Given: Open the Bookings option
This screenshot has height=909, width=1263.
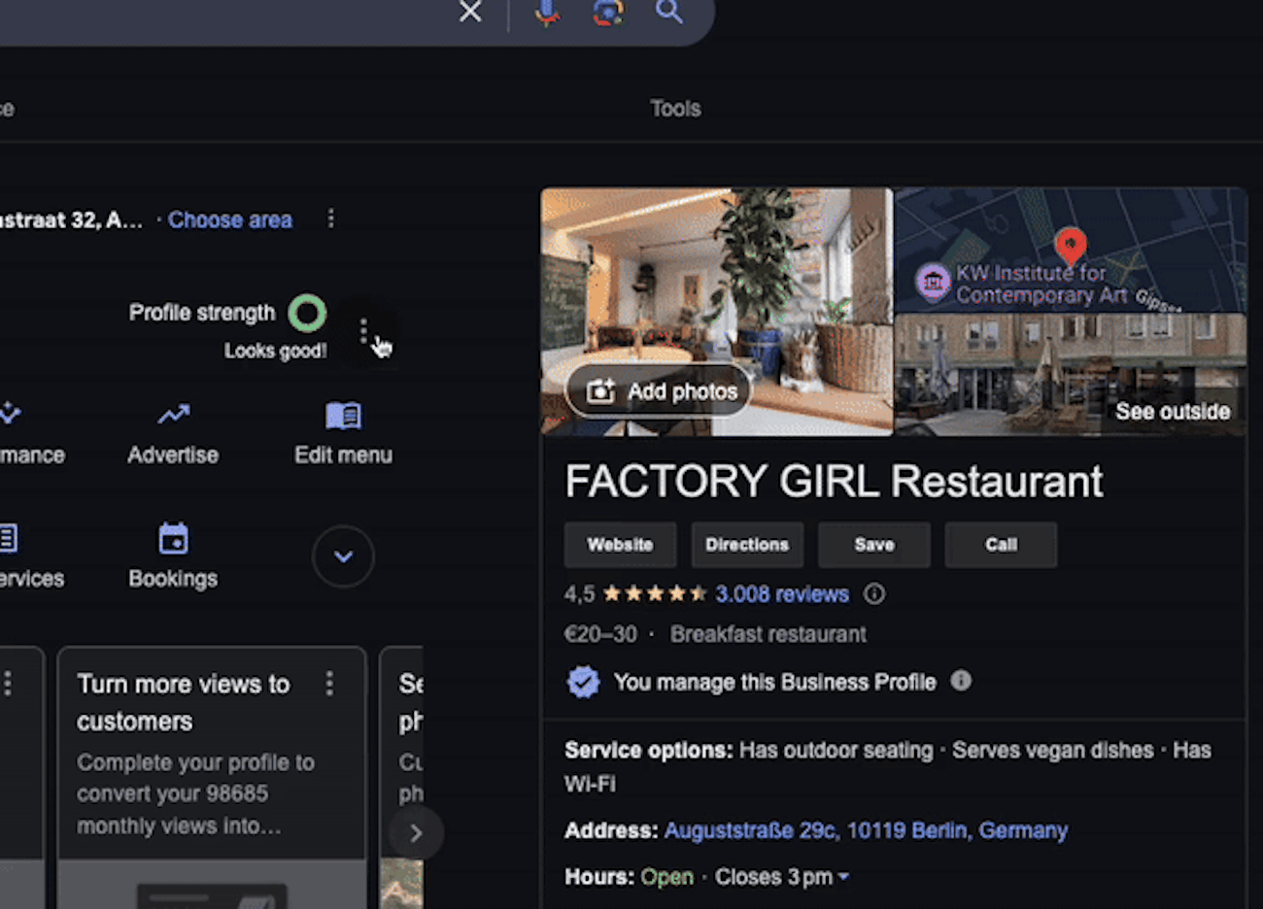Looking at the screenshot, I should click(173, 556).
